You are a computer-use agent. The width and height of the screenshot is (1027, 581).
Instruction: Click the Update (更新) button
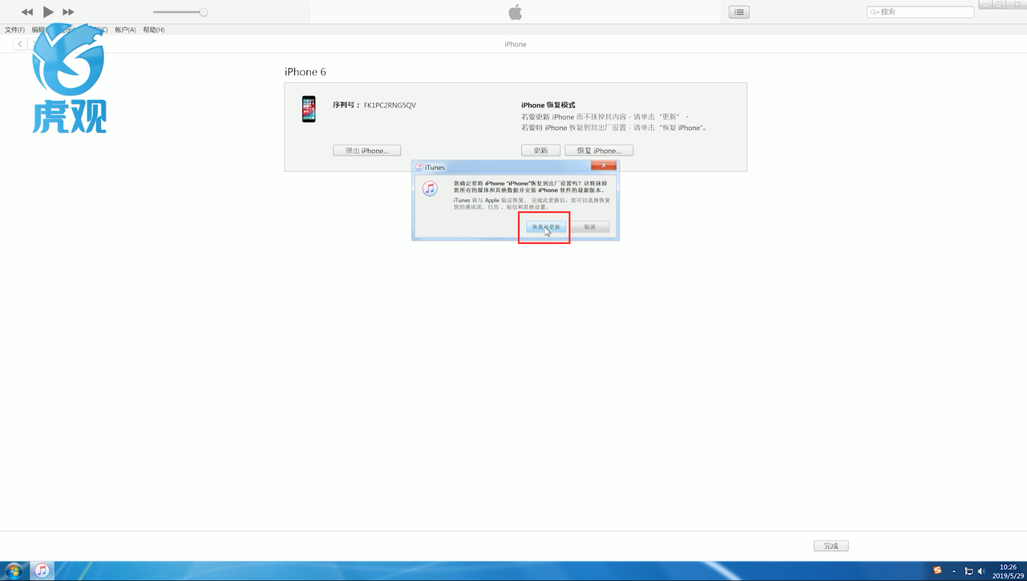coord(541,151)
